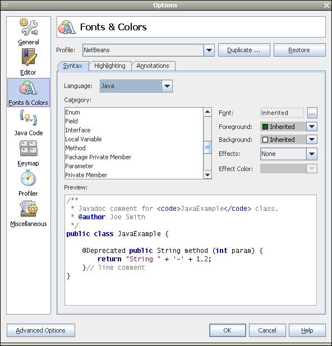Click the 1.2 number in preview
The image size is (332, 346).
point(202,259)
